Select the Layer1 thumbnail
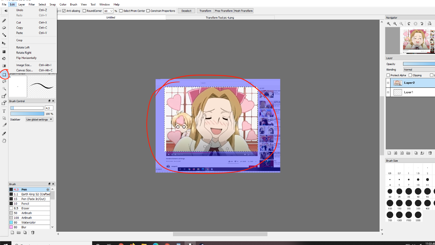Screen dimensions: 435x245 398,92
